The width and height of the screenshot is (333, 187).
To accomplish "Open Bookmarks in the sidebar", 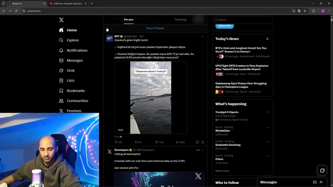I will [72, 91].
